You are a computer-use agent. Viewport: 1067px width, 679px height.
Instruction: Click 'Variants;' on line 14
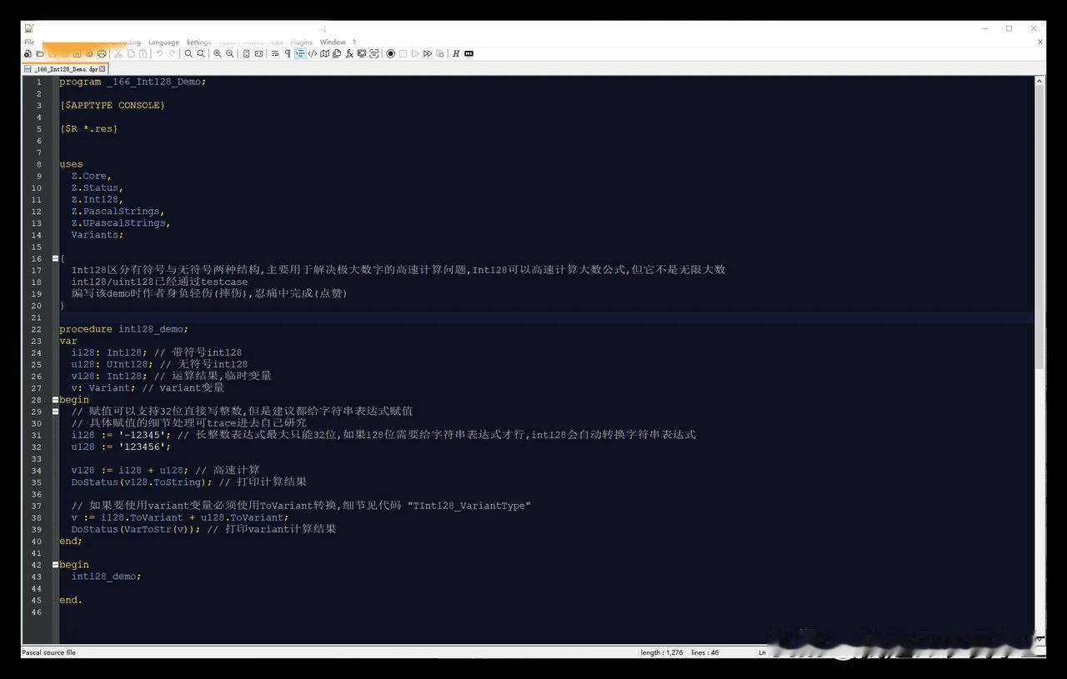coord(97,235)
